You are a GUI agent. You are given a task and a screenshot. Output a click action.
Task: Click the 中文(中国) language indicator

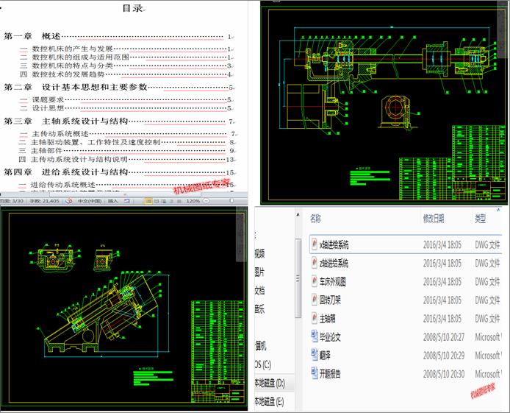point(90,201)
